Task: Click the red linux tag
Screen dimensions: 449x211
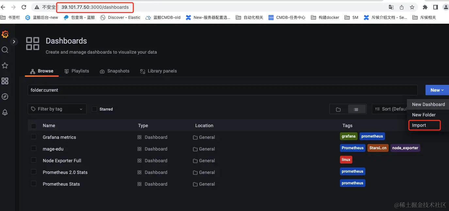Action: pyautogui.click(x=346, y=160)
